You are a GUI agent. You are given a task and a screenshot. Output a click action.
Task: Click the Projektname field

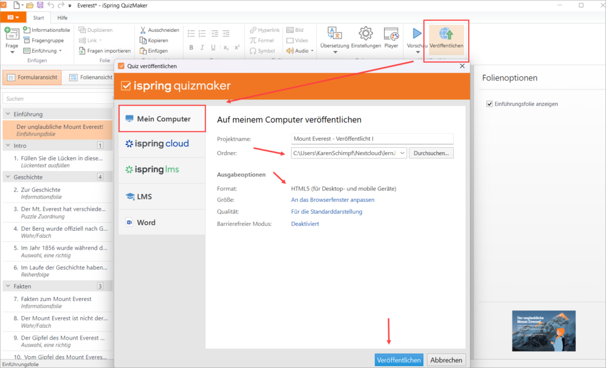coord(372,139)
